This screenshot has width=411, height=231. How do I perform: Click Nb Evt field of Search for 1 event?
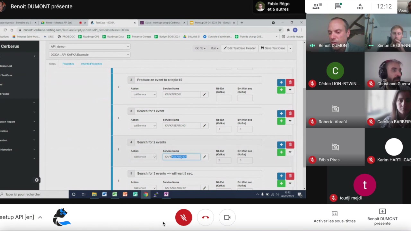223,129
